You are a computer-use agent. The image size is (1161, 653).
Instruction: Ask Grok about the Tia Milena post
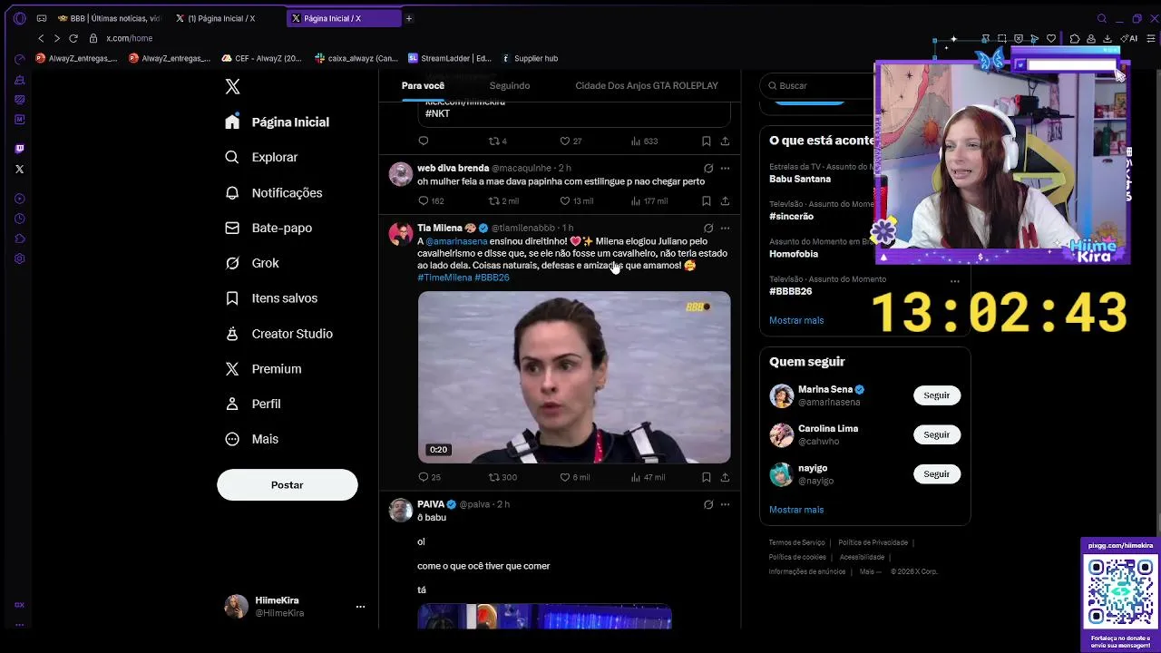708,228
